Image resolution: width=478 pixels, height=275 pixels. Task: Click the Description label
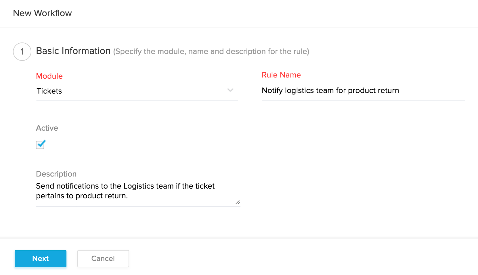coord(56,174)
